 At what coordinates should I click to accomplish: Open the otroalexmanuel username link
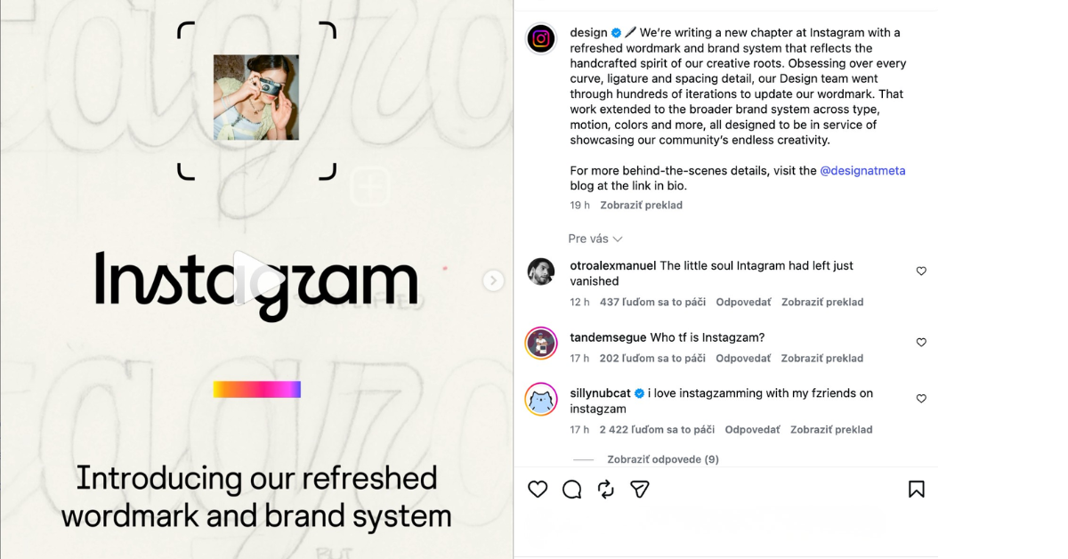[x=613, y=265]
